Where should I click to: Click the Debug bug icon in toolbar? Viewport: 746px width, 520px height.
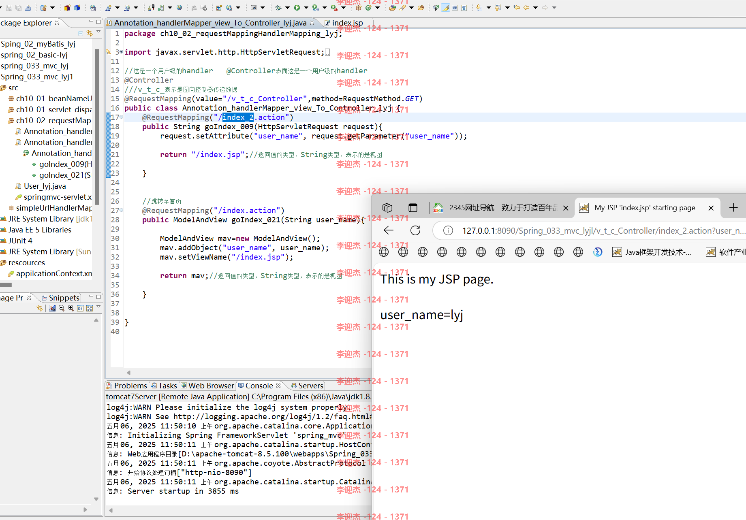click(278, 8)
